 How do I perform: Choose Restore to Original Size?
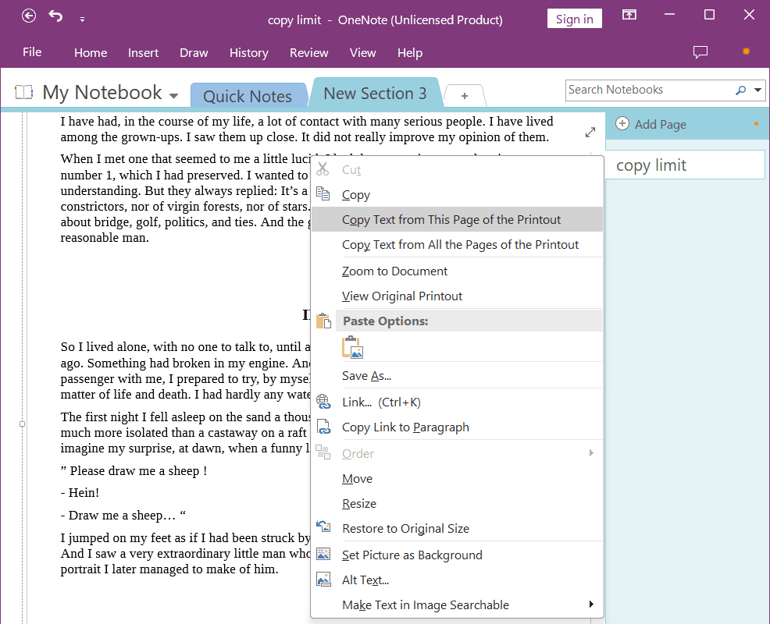457,528
